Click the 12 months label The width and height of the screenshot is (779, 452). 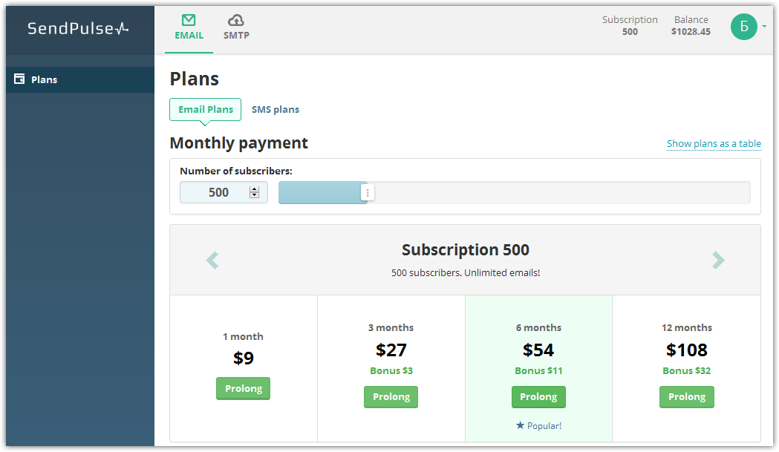[687, 327]
